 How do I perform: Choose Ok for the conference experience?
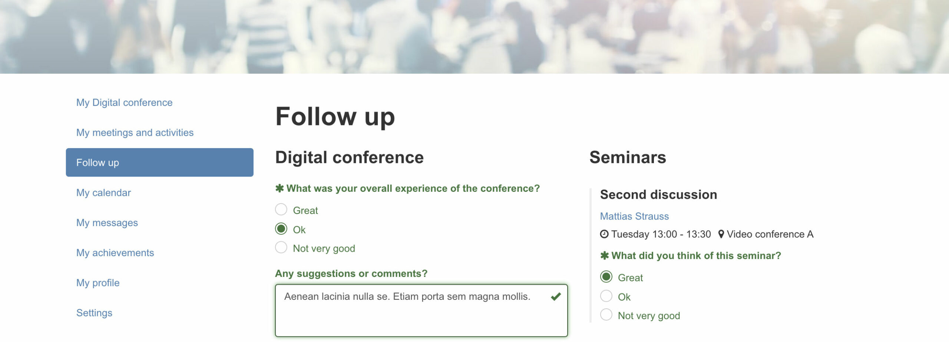[x=281, y=229]
